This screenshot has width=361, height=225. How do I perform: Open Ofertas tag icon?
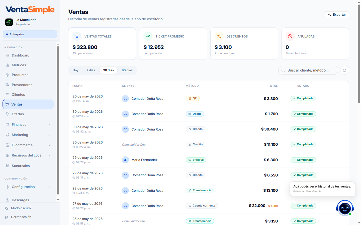[7, 114]
